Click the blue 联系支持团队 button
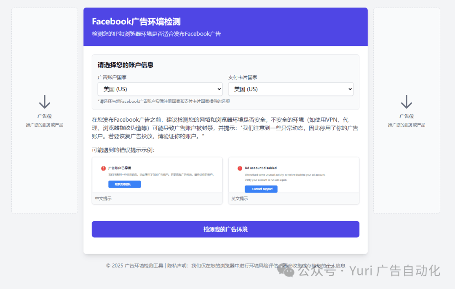455x289 pixels. pos(124,184)
